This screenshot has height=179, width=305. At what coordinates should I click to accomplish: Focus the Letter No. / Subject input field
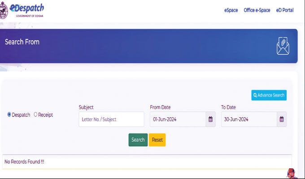pyautogui.click(x=111, y=119)
